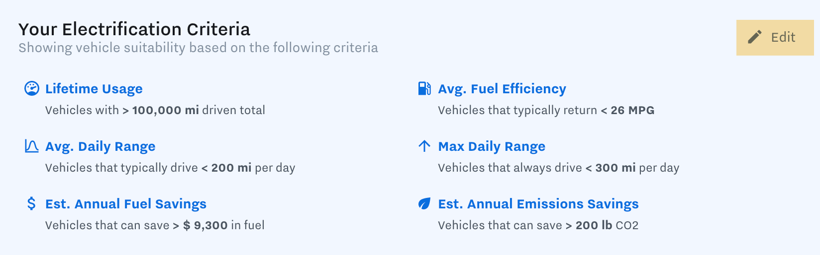Select the Avg. Fuel Efficiency heading
820x255 pixels.
point(502,89)
